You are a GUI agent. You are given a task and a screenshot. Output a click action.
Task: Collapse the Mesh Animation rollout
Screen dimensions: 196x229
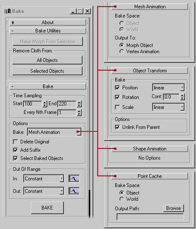coord(150,7)
